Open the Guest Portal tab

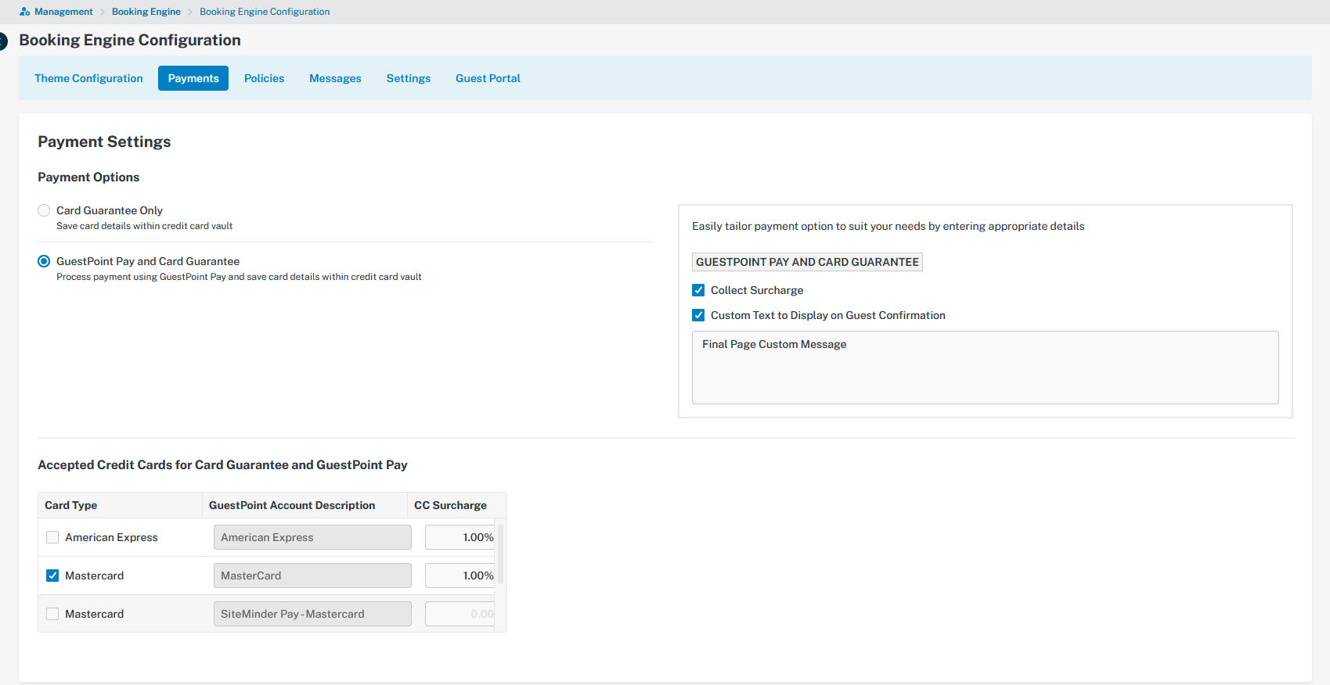(x=488, y=78)
